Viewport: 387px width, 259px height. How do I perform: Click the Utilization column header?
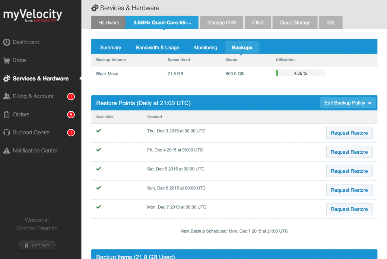click(285, 60)
